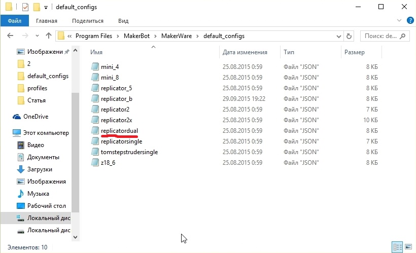Select the replicator2 file icon
The image size is (416, 253).
[95, 109]
